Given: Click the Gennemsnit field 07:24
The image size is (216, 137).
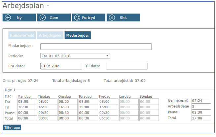Looking at the screenshot, I should (201, 101).
